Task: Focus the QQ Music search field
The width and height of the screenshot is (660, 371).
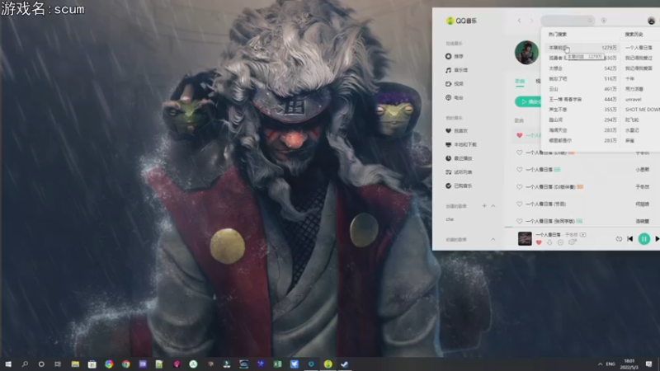Action: [x=568, y=21]
